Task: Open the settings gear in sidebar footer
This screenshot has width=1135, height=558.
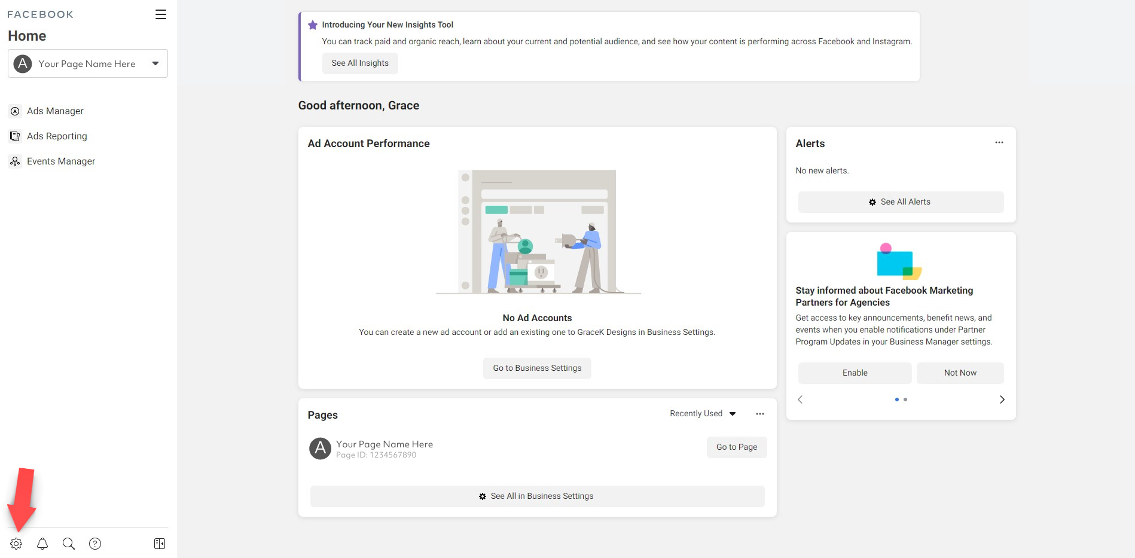Action: (16, 544)
